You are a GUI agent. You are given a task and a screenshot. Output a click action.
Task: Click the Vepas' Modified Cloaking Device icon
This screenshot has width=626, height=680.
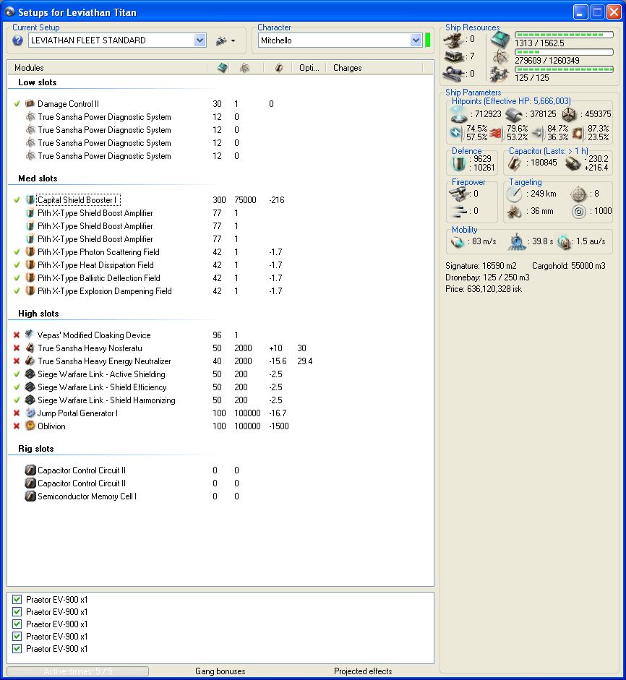point(30,335)
